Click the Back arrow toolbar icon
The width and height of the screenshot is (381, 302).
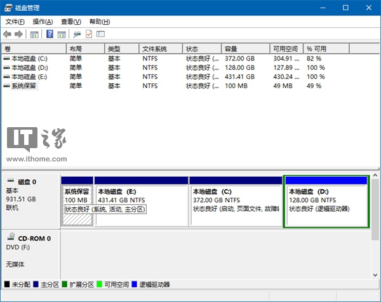pos(7,34)
